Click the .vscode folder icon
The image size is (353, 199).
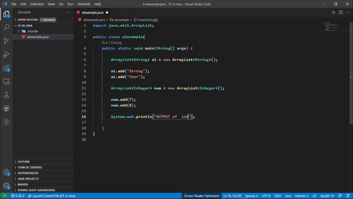24,31
